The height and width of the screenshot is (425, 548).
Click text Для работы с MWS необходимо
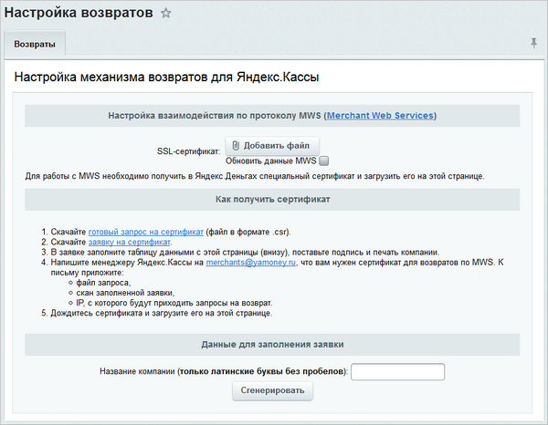(x=255, y=176)
